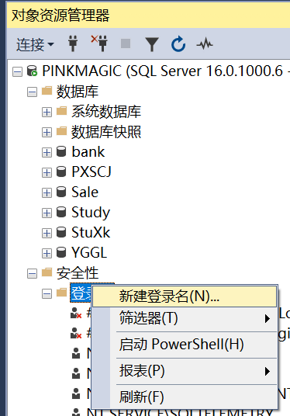290x416 pixels.
Task: Click second disabled login icon with red X
Action: [76, 333]
